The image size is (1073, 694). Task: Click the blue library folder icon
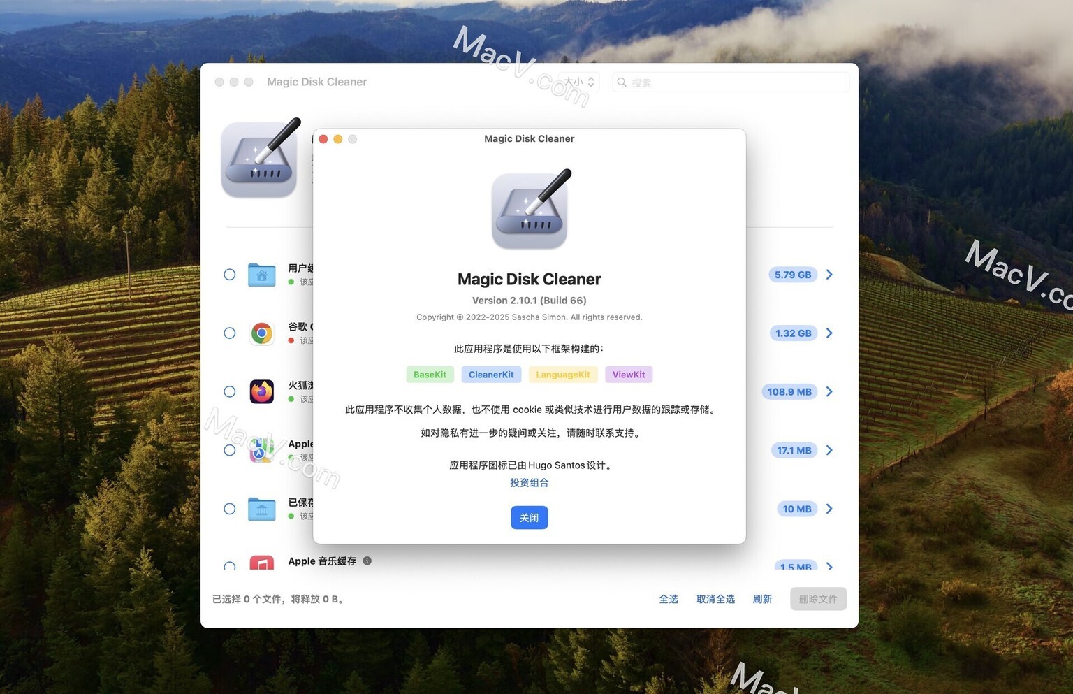pos(261,509)
